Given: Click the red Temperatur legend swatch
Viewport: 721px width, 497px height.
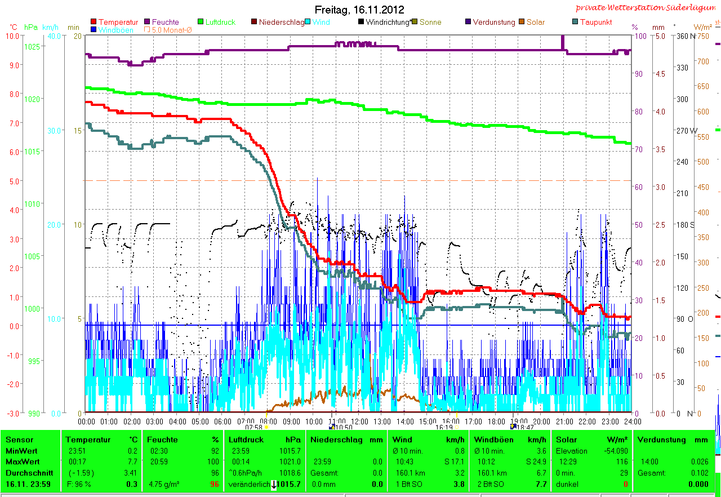Looking at the screenshot, I should [x=94, y=22].
